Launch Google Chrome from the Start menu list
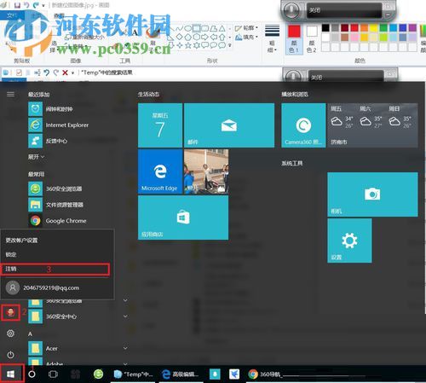The image size is (426, 383). 58,221
